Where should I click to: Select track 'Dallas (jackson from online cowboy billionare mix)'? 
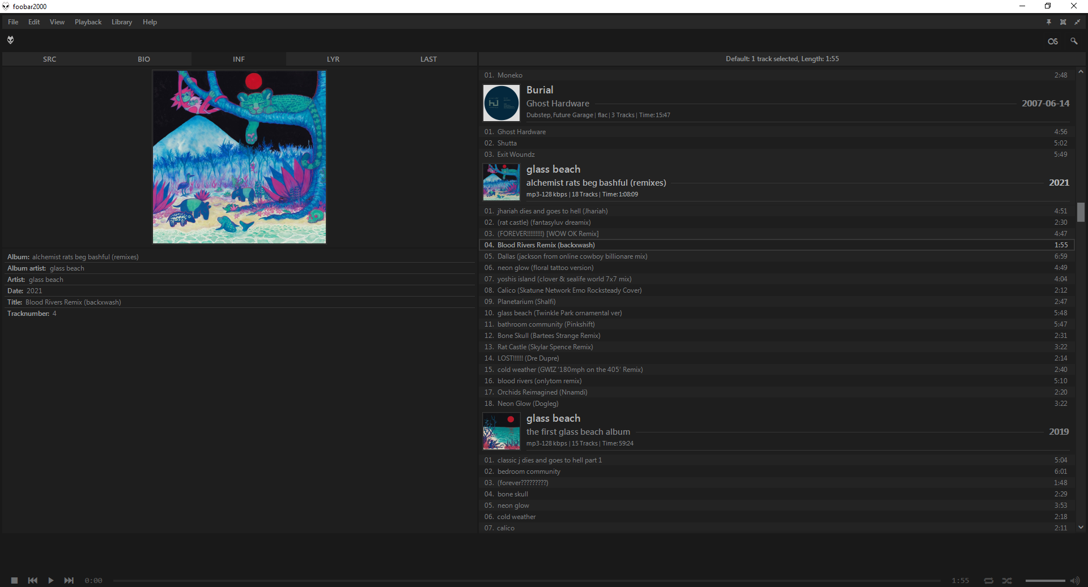777,256
